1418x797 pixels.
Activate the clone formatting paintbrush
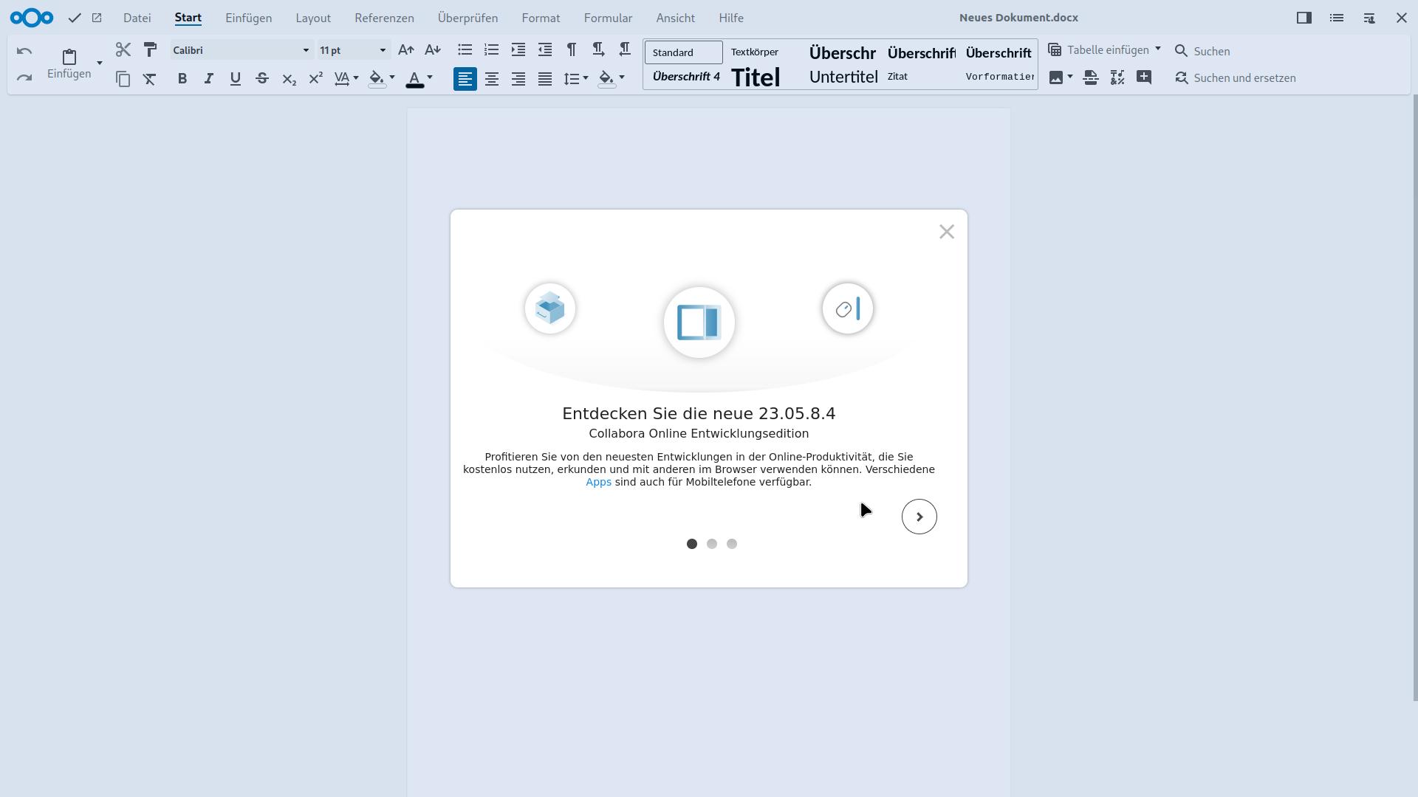point(150,49)
